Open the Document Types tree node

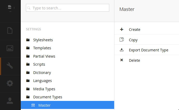[48, 97]
